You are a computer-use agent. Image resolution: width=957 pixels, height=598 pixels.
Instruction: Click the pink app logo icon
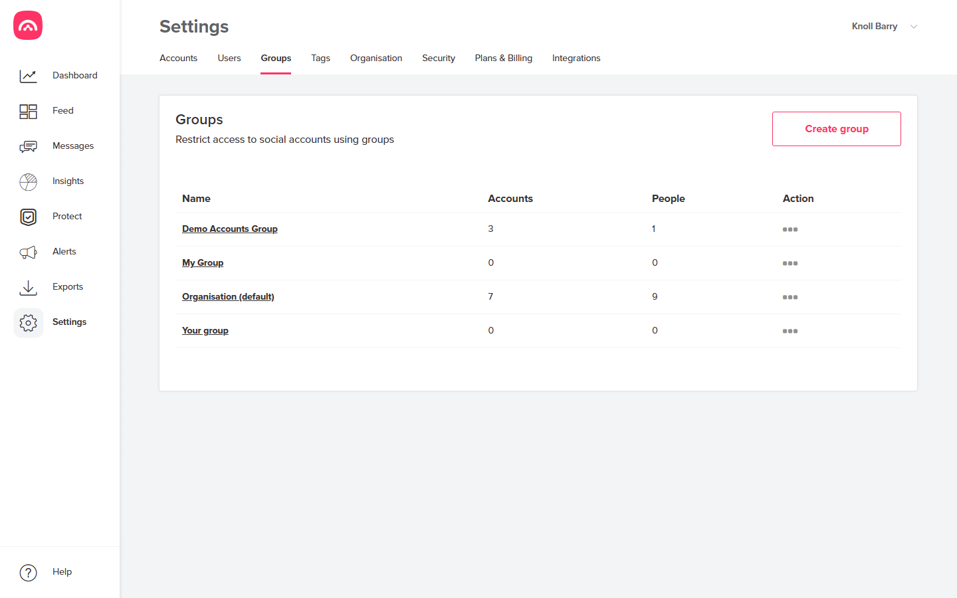tap(28, 25)
